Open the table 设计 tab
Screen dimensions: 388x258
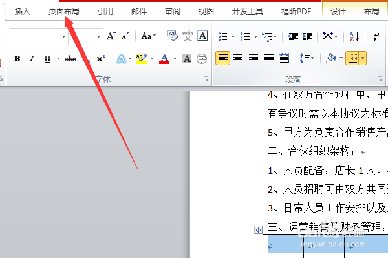(338, 12)
